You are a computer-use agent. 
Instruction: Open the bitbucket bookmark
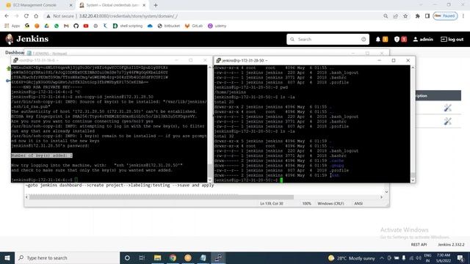169,26
